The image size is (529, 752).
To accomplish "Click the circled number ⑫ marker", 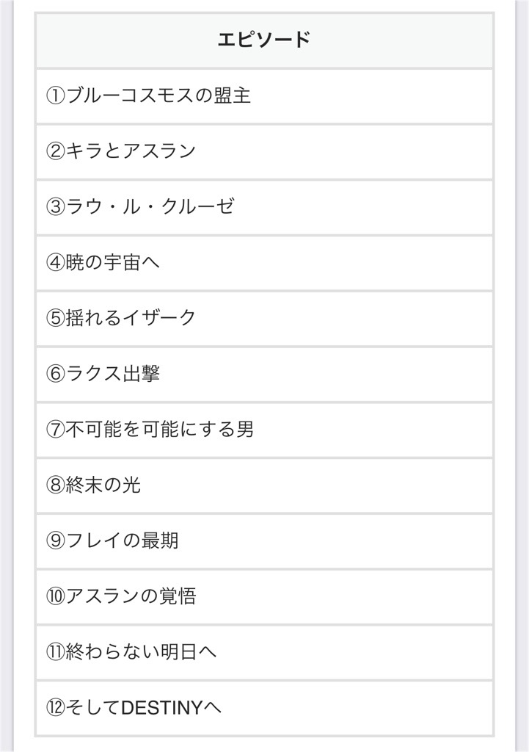I will pyautogui.click(x=56, y=708).
